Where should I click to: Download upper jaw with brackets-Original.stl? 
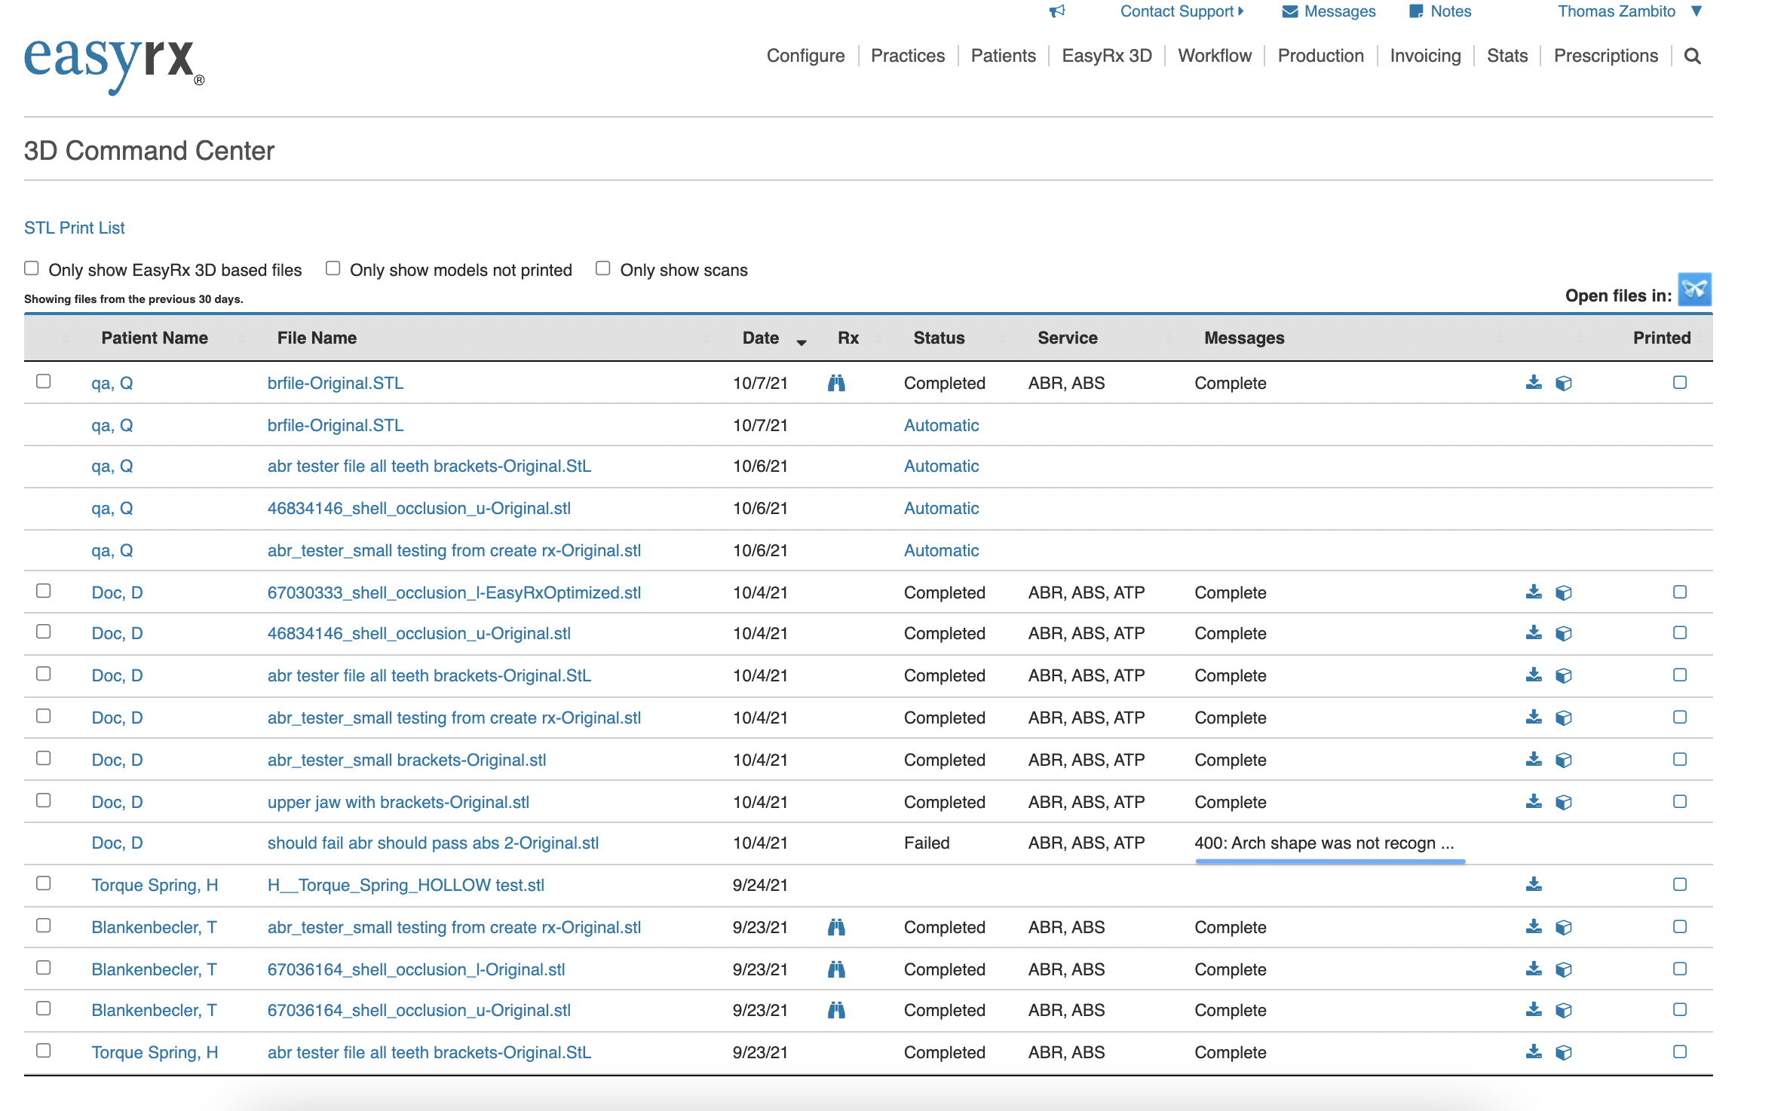click(1534, 802)
